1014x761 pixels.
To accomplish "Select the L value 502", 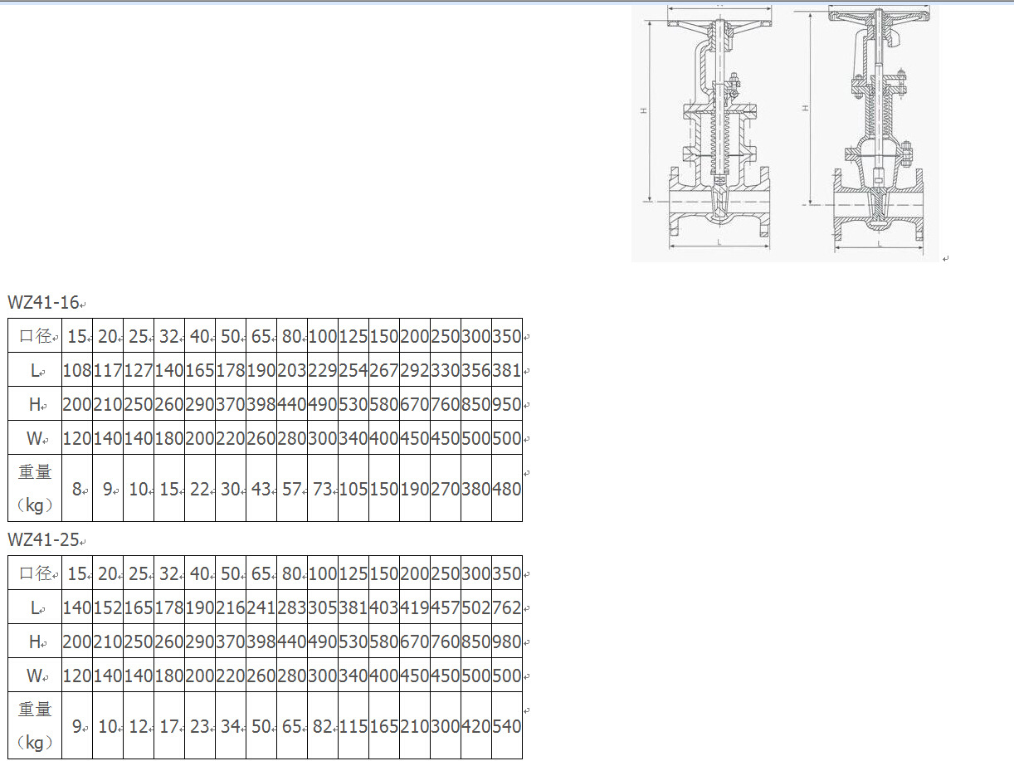I will pos(476,607).
